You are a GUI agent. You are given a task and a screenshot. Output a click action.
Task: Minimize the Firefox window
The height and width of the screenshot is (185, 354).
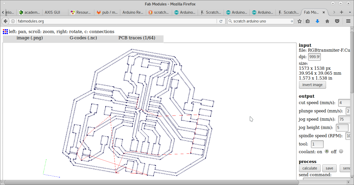pos(333,3)
